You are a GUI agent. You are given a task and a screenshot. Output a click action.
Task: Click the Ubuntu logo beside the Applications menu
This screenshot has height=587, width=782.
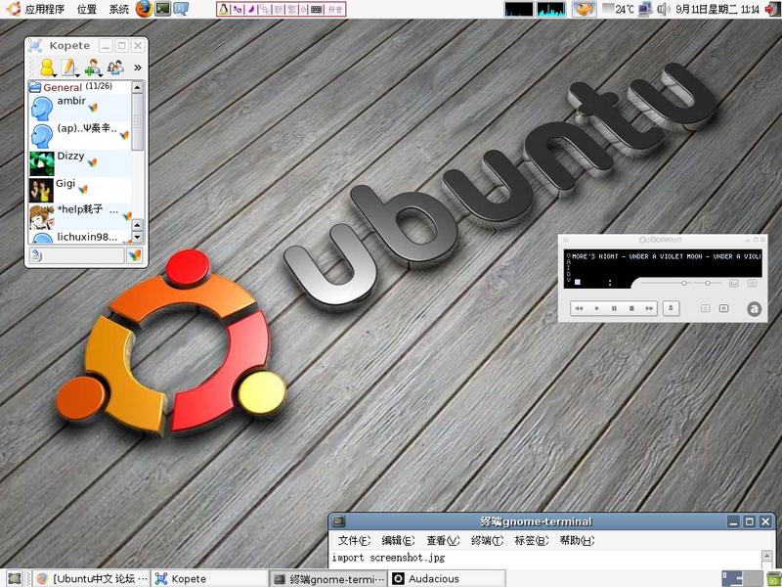pos(14,9)
